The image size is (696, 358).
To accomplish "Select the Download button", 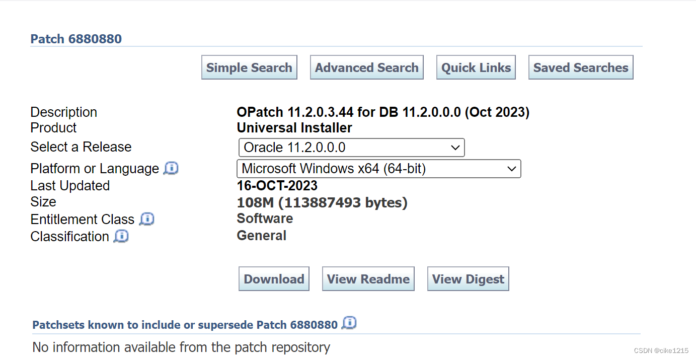I will coord(273,278).
